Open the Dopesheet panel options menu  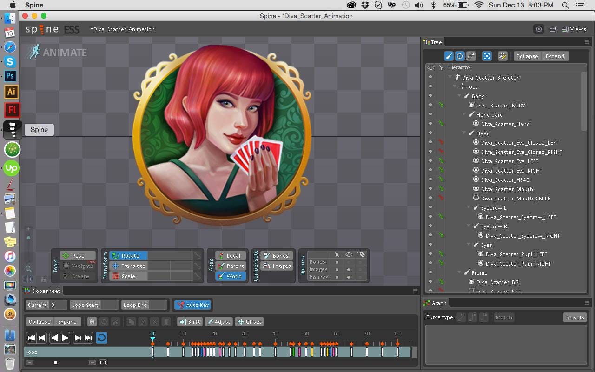[x=415, y=291]
